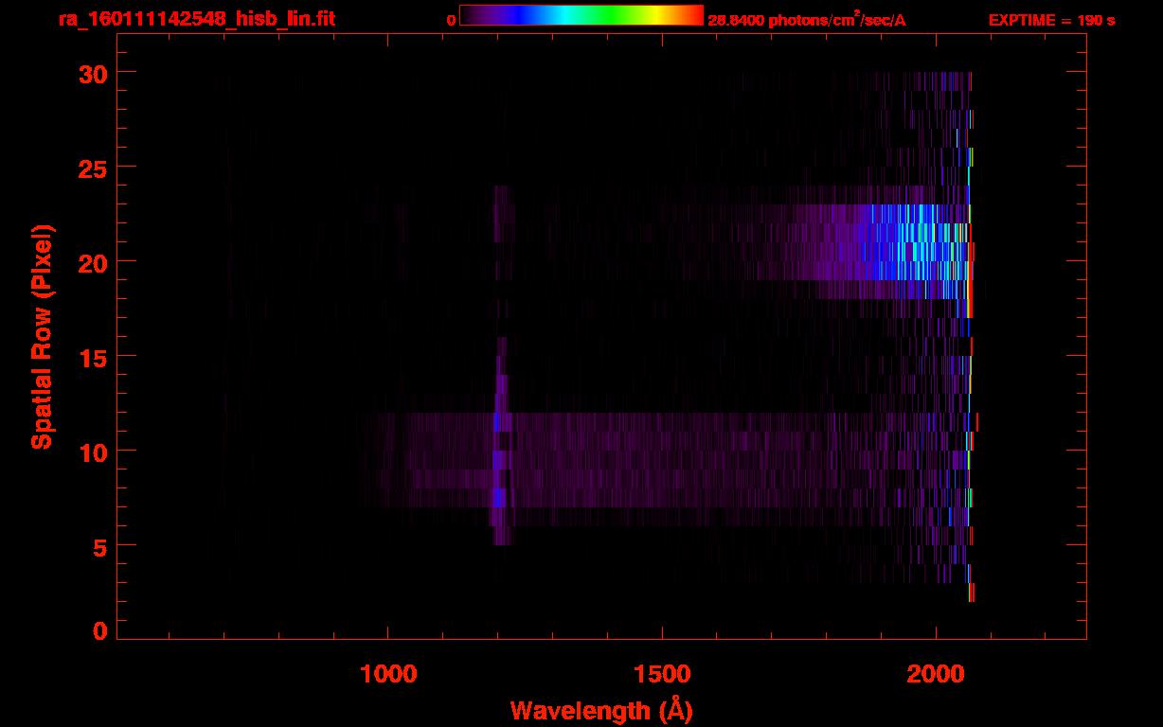Click x-axis tick label 1000

click(x=388, y=674)
